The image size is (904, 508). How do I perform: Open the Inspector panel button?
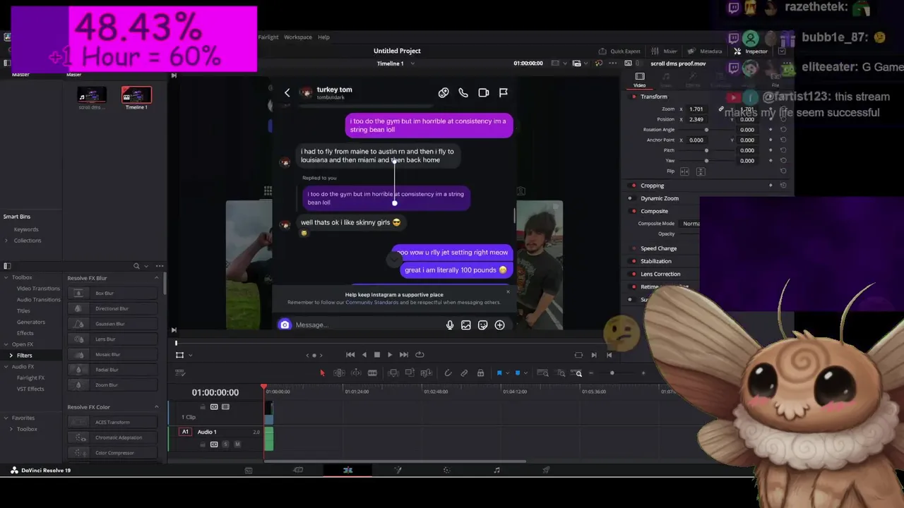coord(751,51)
